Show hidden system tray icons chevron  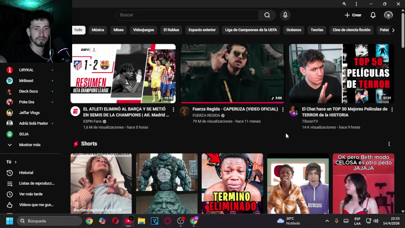327,221
